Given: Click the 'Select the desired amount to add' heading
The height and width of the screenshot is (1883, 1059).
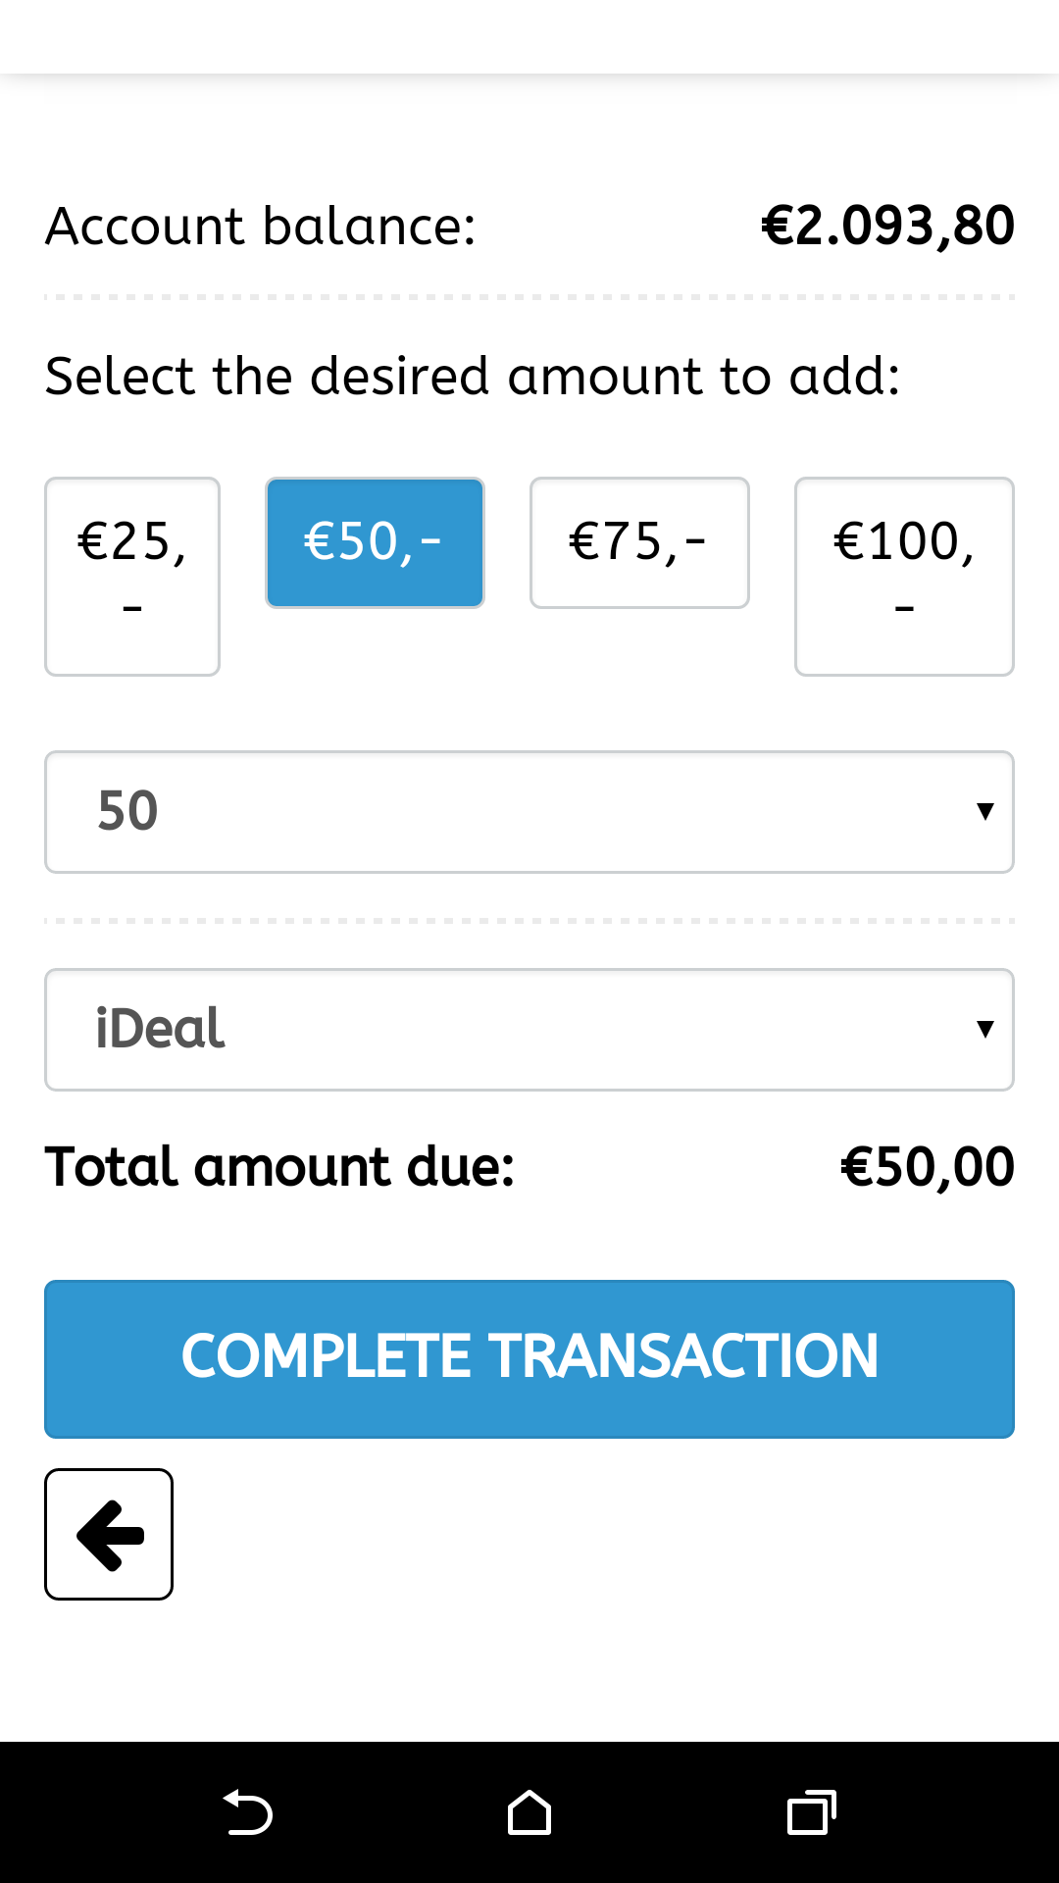Looking at the screenshot, I should tap(473, 377).
